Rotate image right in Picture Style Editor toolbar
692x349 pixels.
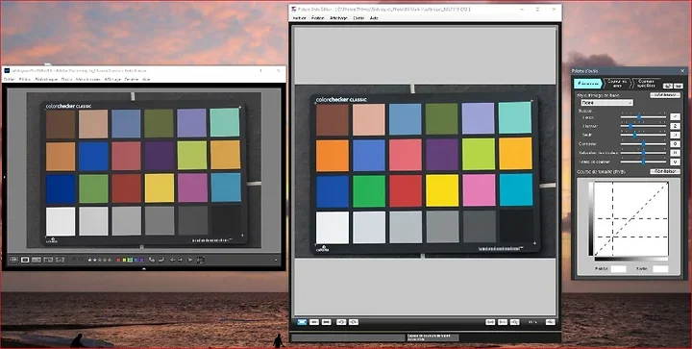tap(354, 322)
